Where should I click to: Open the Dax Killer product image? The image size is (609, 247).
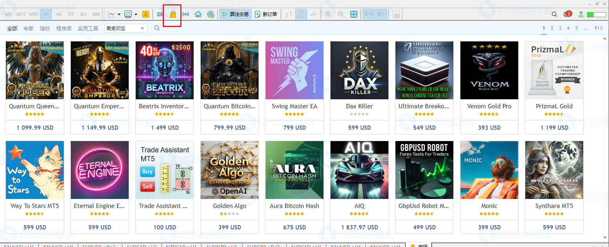[x=359, y=70]
